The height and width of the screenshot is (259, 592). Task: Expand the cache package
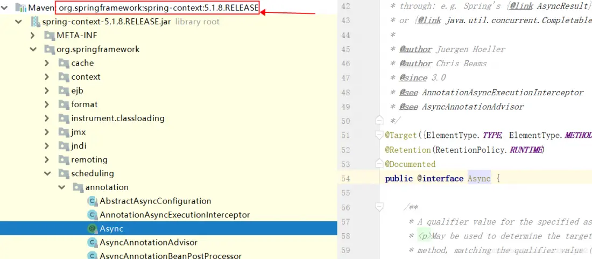pos(47,63)
